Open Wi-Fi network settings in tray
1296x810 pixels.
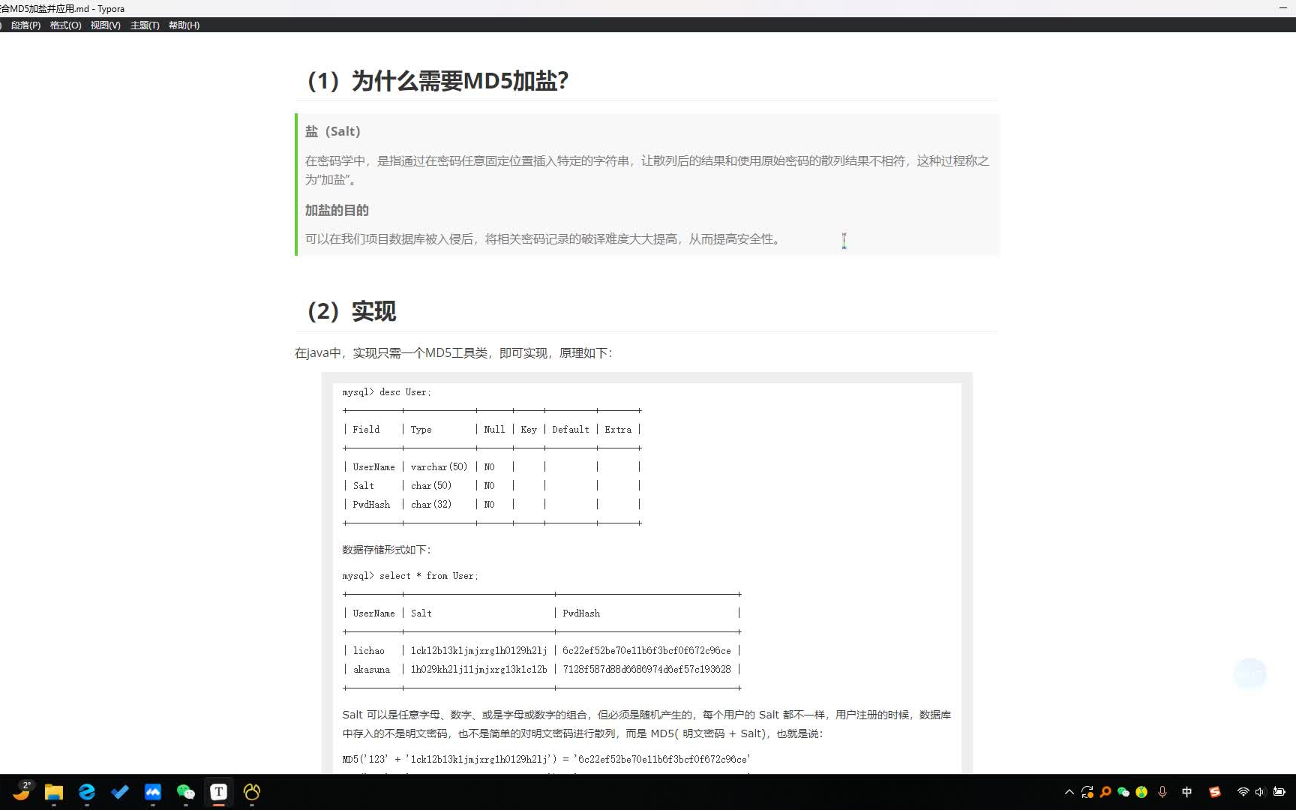pos(1243,792)
